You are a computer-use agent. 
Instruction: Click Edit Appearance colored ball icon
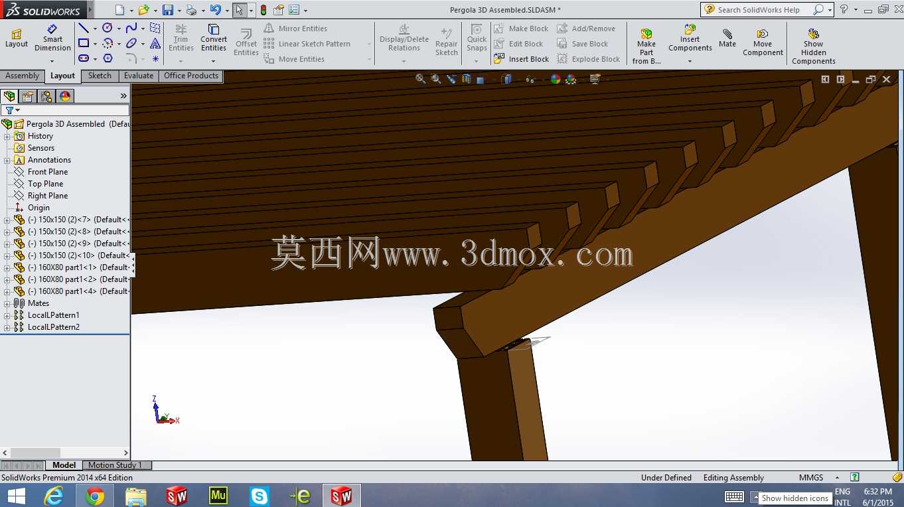click(556, 79)
